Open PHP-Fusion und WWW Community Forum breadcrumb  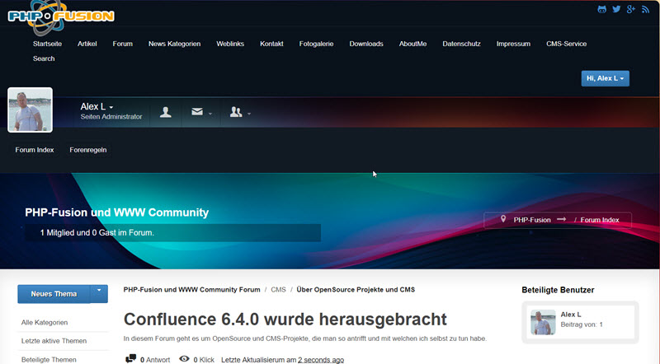191,290
